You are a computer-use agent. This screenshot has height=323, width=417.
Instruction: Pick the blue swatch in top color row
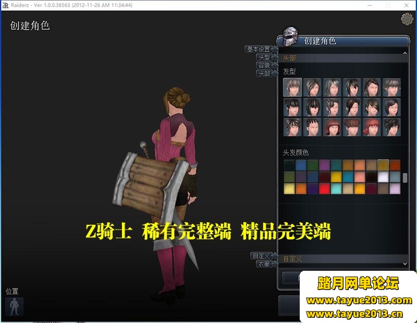coord(301,165)
